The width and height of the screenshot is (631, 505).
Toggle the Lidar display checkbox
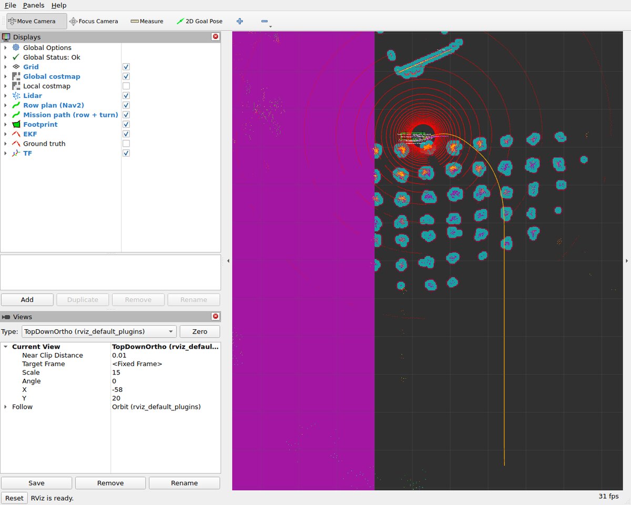pyautogui.click(x=126, y=96)
